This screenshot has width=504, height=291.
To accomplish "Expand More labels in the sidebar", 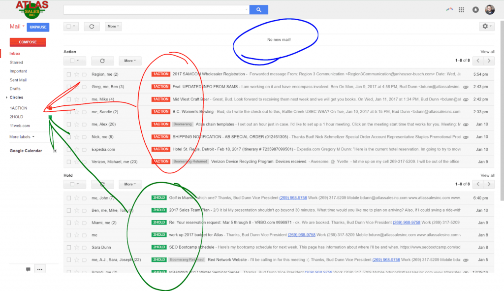I will [x=22, y=137].
